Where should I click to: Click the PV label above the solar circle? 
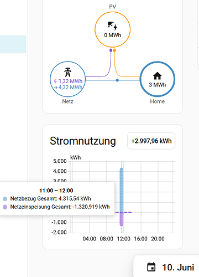click(113, 7)
